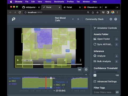The image size is (128, 96).
Task: Toggle the analytics chart button
Action: pos(80,69)
